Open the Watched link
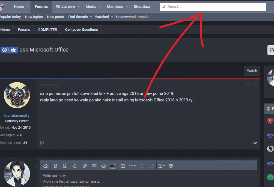 click(x=102, y=17)
